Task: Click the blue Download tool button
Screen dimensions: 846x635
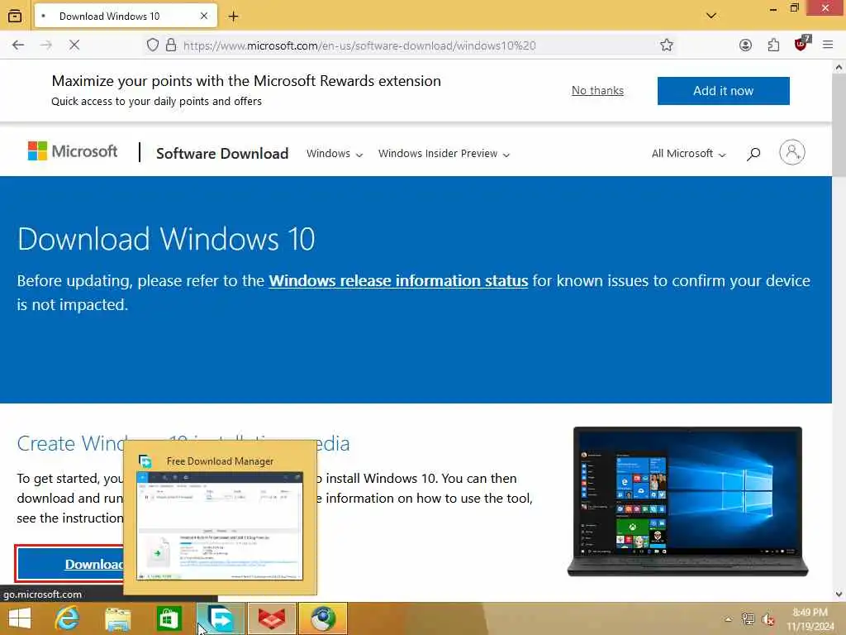Action: pos(71,564)
